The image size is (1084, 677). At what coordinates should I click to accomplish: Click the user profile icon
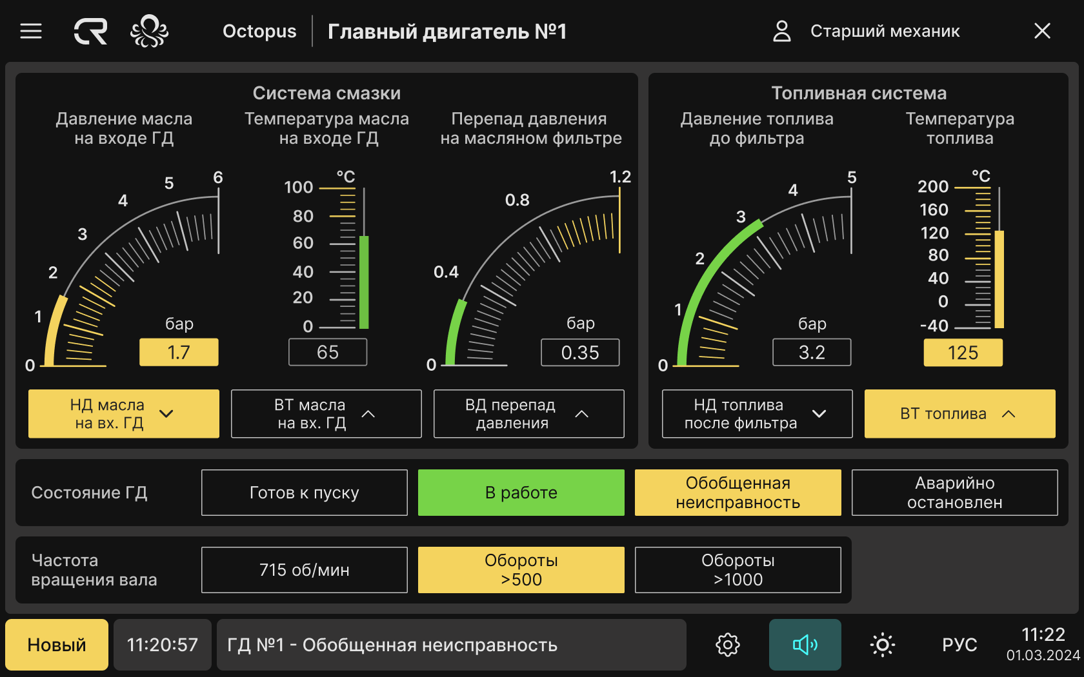coord(781,31)
